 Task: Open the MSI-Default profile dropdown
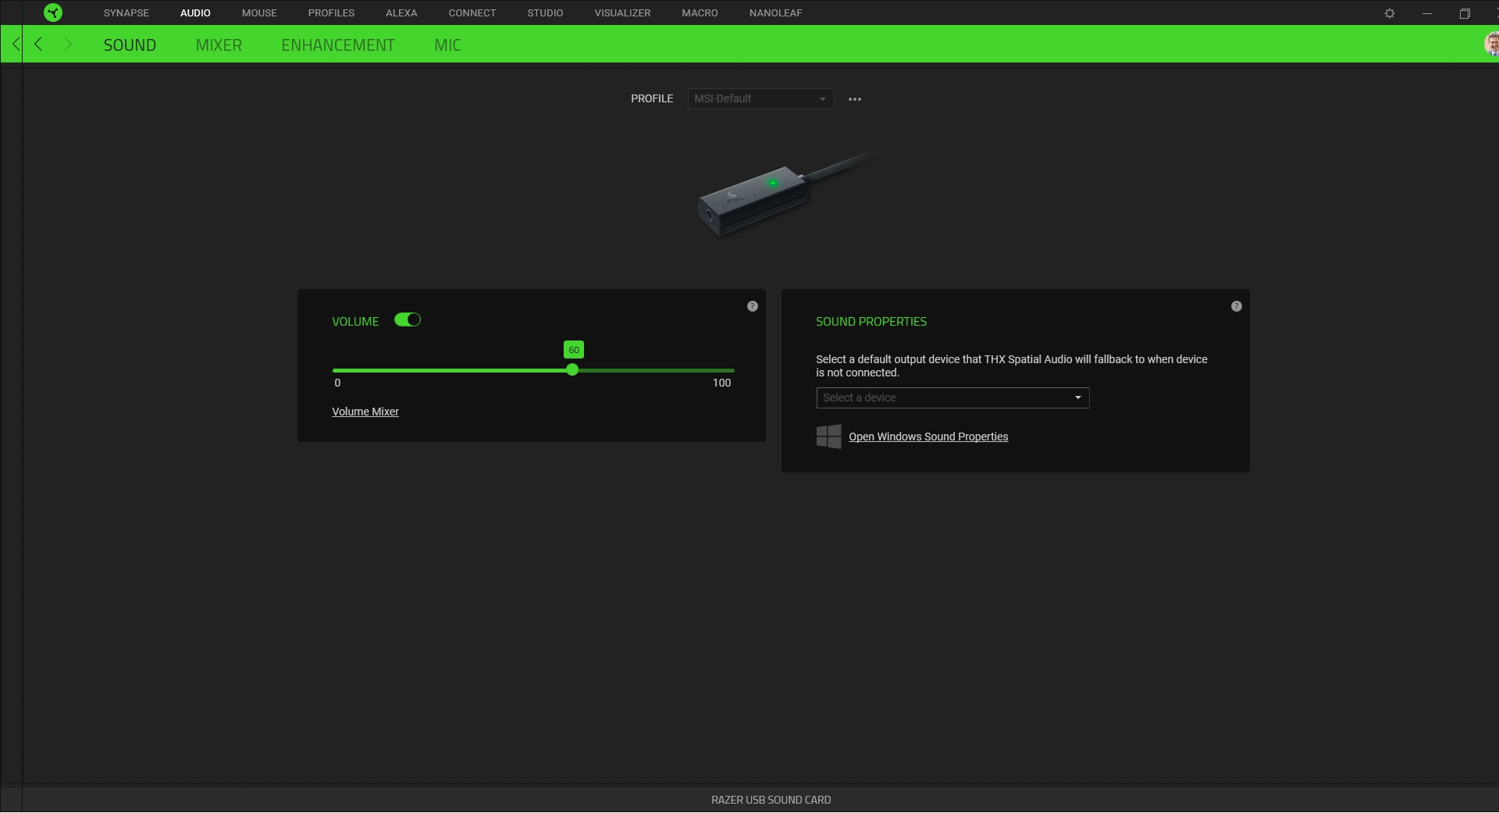pyautogui.click(x=760, y=99)
